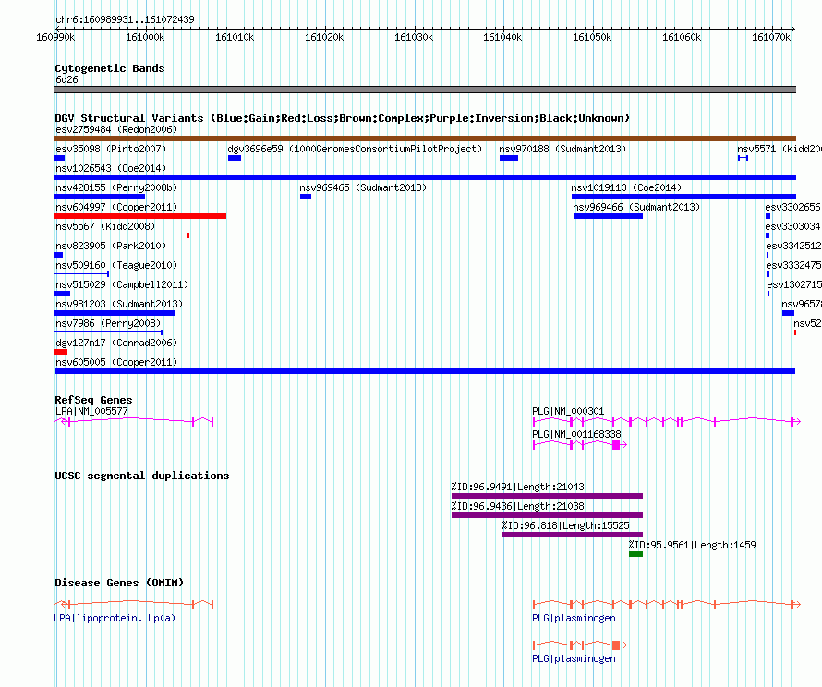Click the nsv970188 (Sudmant2013) variant label
This screenshot has height=687, width=822.
click(562, 149)
